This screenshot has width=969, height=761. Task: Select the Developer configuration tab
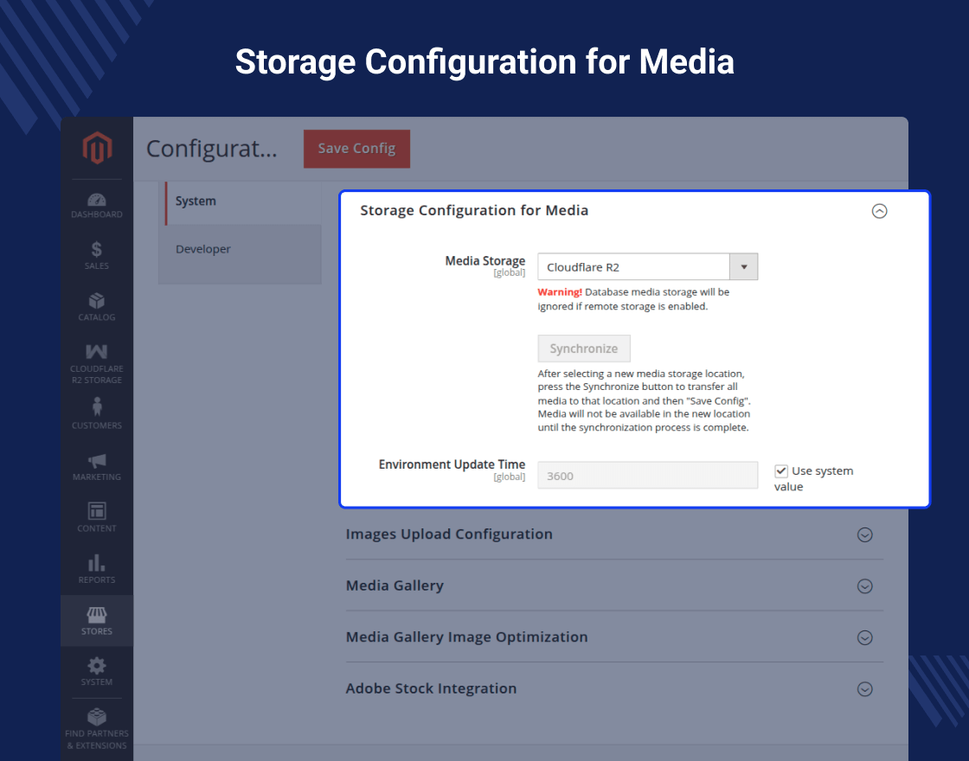(240, 249)
